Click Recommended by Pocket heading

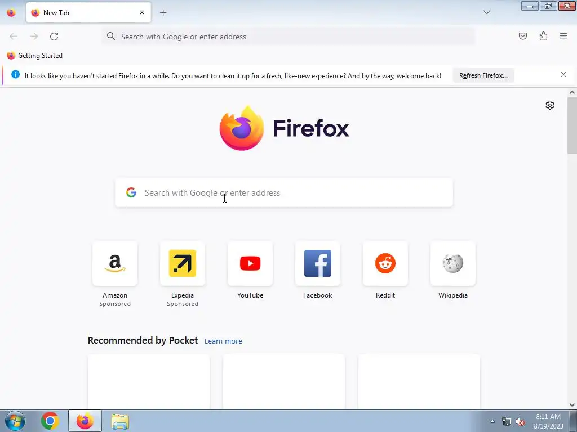tap(143, 340)
